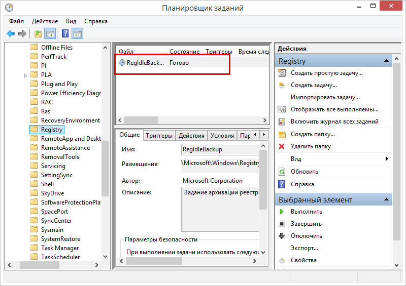Click the Состояние column header
Viewport: 406px width, 286px height.
coord(185,52)
